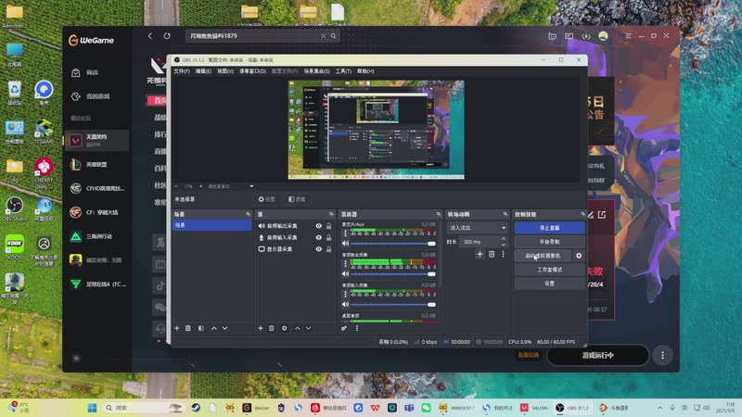
Task: Open 商店 in the WeGame sidebar
Action: pos(92,72)
